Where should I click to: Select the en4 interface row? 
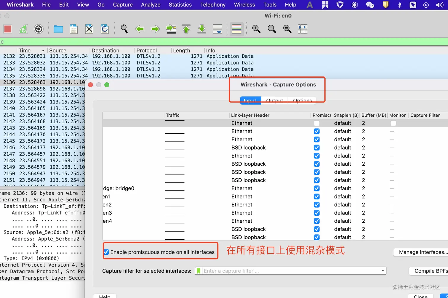pyautogui.click(x=275, y=221)
